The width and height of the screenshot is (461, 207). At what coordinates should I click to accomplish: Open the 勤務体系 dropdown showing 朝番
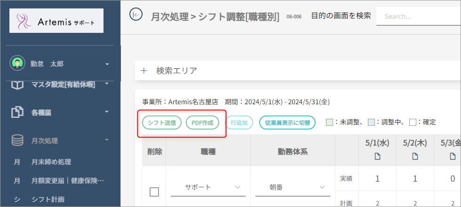coord(292,187)
